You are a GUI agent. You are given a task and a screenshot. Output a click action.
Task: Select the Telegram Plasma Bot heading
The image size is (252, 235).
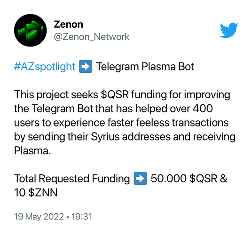[145, 66]
